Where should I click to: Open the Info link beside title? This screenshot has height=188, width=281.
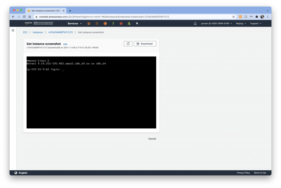[x=65, y=44]
